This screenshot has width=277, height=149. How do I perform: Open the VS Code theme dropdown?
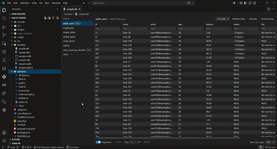tap(223, 19)
